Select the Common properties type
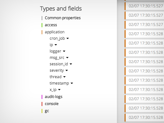164x123 pixels. (x=63, y=18)
